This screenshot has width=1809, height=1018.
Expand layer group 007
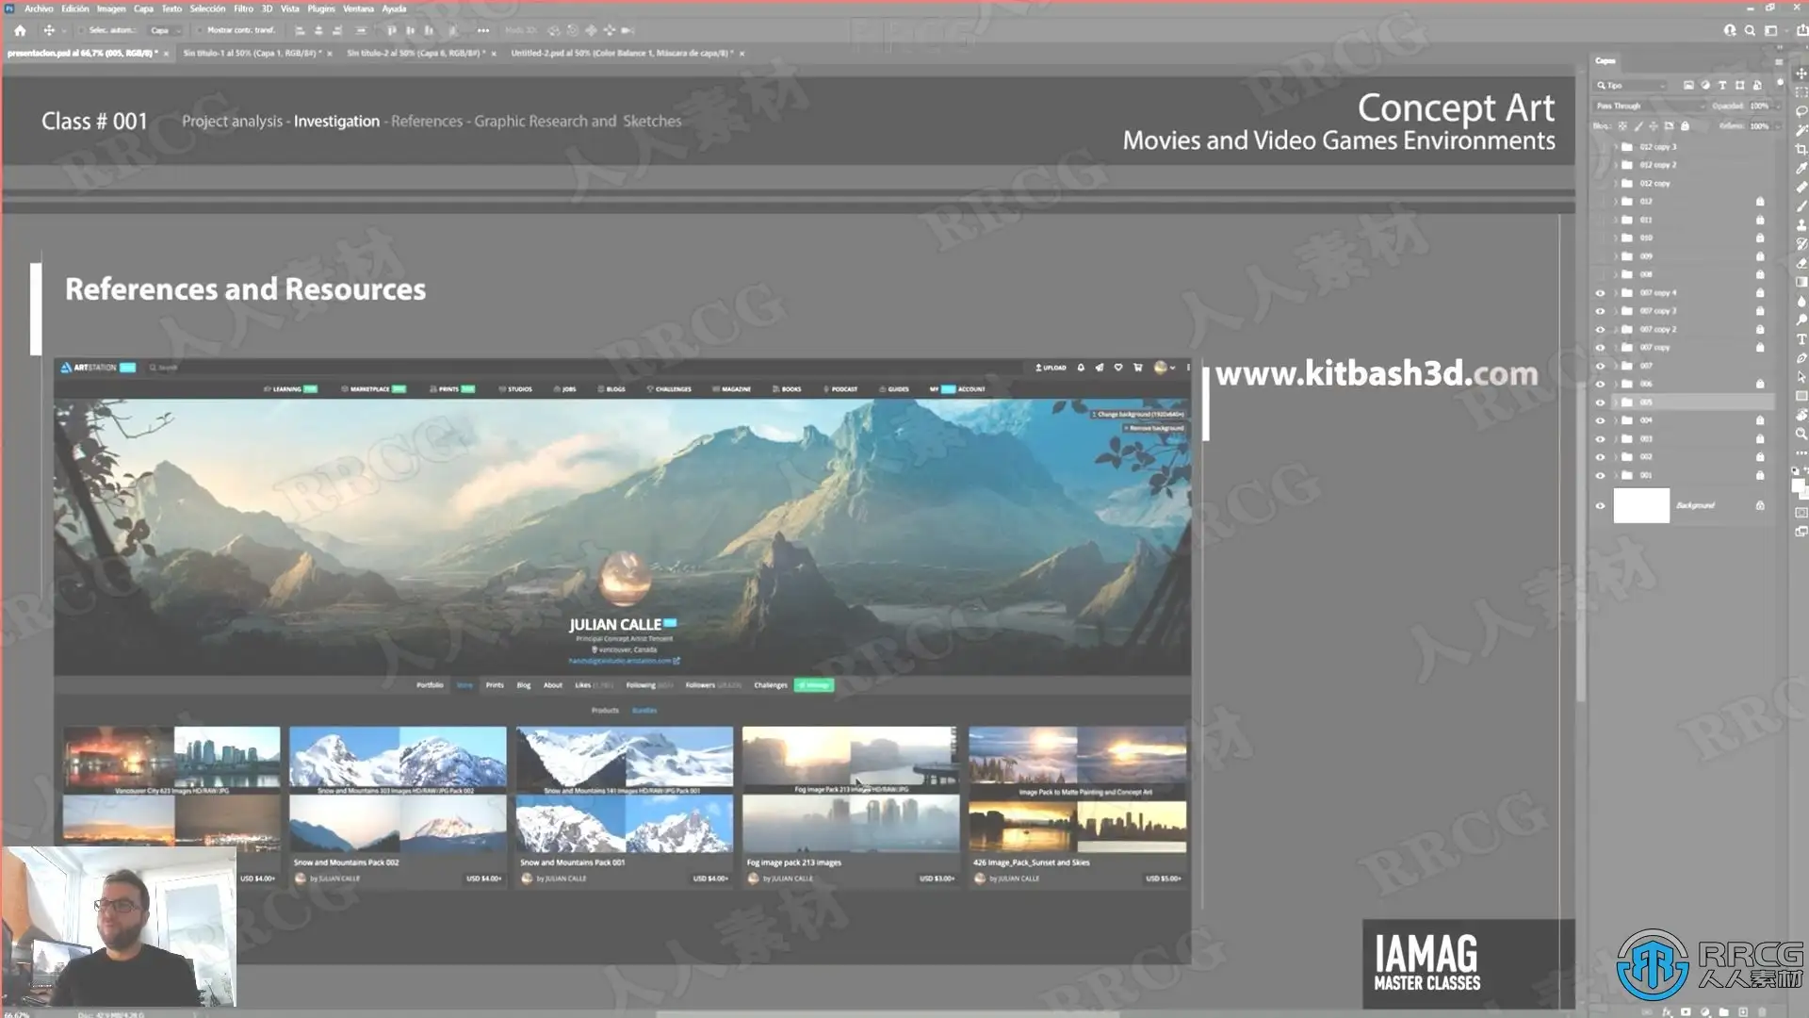pos(1616,366)
